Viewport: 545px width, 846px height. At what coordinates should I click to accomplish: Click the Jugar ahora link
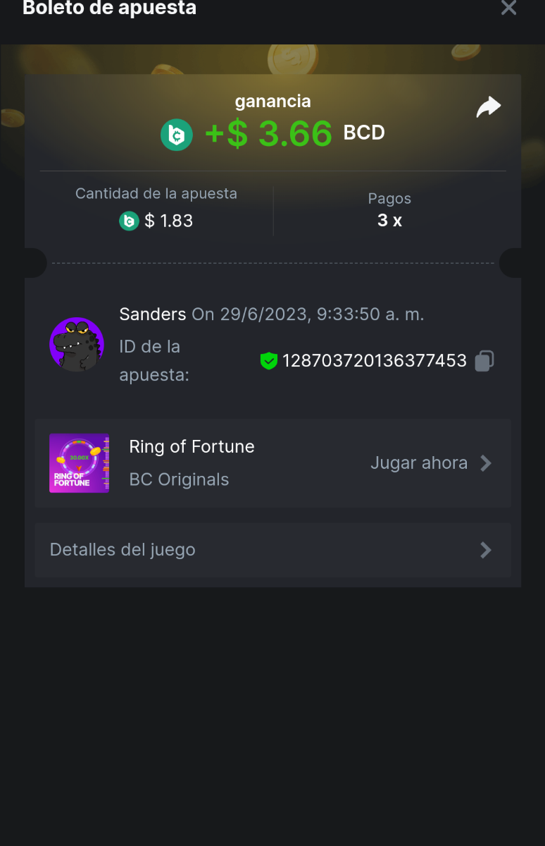[419, 463]
